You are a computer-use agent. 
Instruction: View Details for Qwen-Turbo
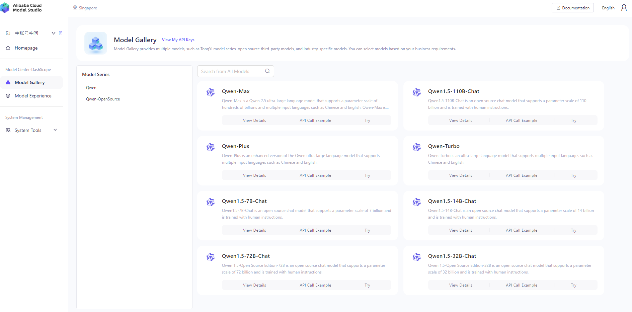461,175
